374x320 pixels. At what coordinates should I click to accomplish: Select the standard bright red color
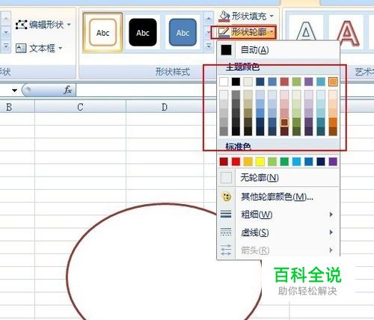coord(236,161)
